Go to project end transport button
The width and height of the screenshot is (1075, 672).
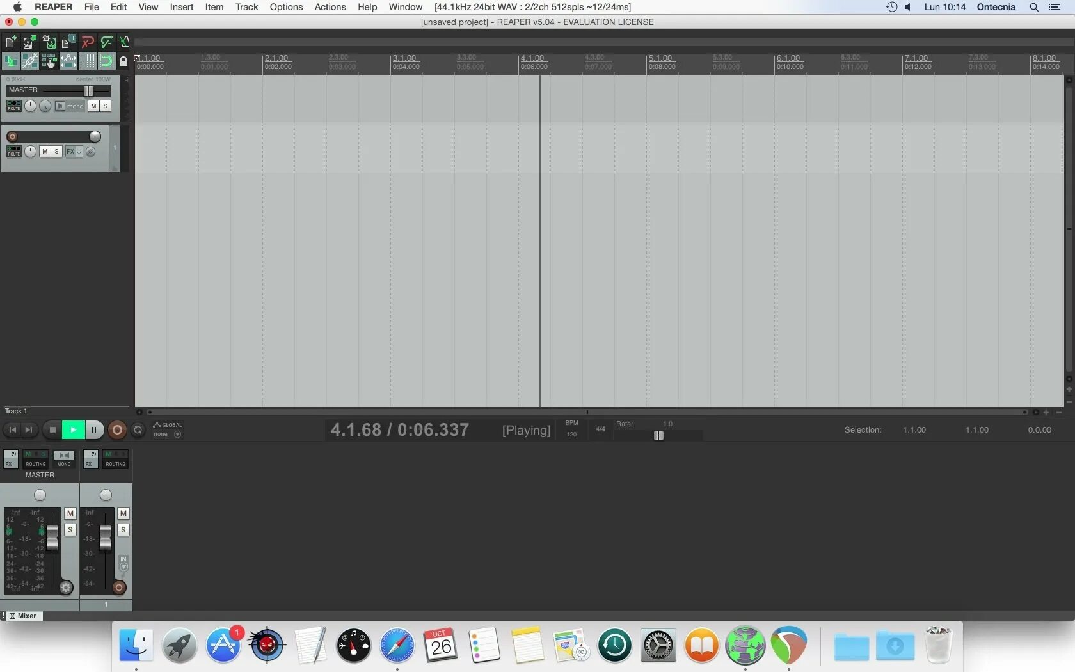tap(28, 430)
